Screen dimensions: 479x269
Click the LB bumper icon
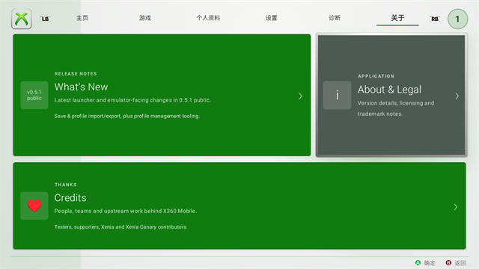coord(45,19)
